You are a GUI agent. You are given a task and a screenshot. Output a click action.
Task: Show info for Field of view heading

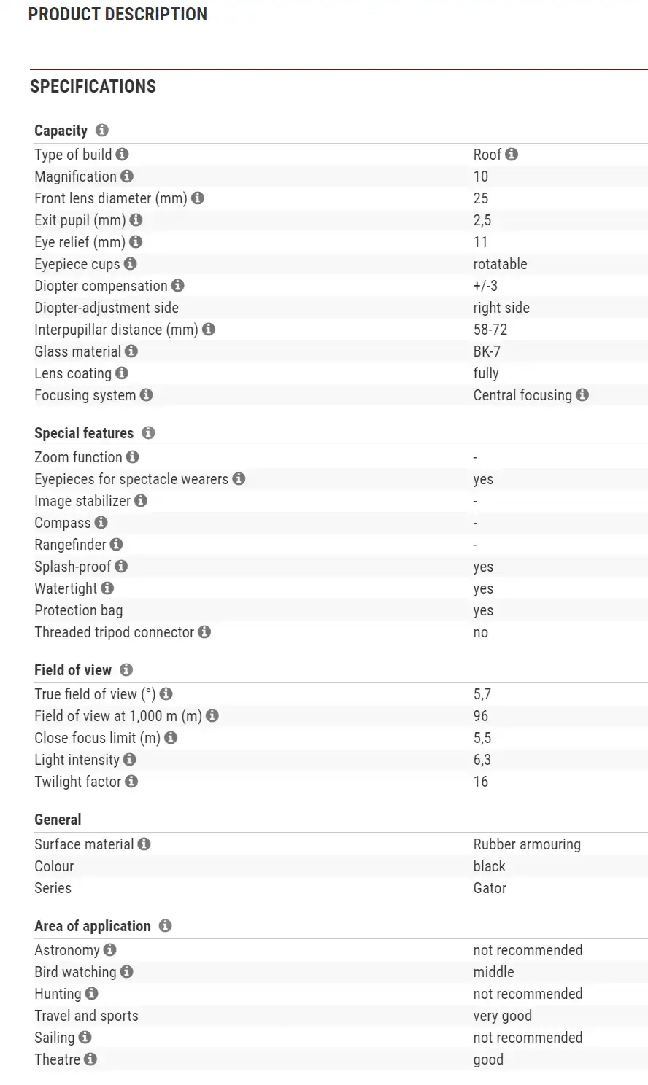pyautogui.click(x=126, y=670)
